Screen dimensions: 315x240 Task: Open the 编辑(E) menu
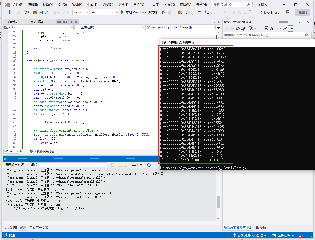point(33,5)
